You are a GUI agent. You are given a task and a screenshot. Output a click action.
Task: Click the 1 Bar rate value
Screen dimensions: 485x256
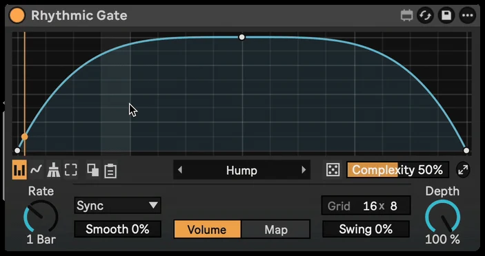pyautogui.click(x=41, y=239)
